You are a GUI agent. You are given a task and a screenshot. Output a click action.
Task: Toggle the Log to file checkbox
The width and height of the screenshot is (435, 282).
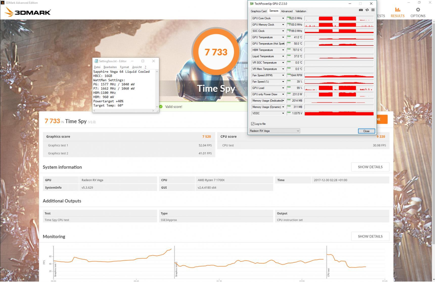(253, 124)
